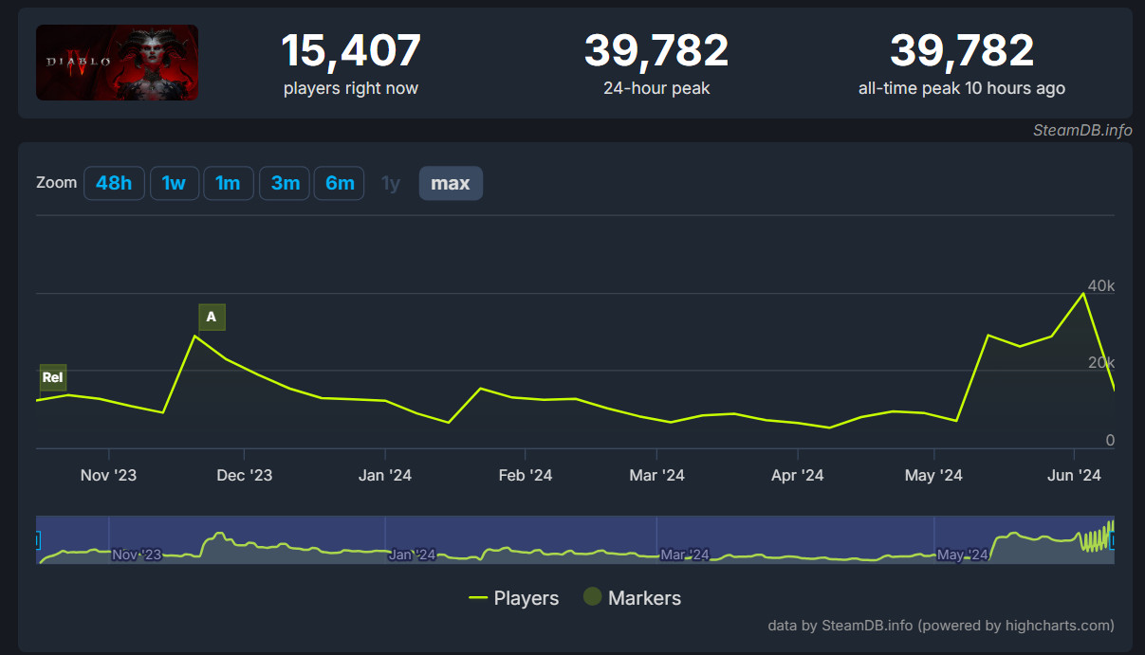Toggle the Players series in the legend
The width and height of the screenshot is (1145, 655).
click(514, 598)
